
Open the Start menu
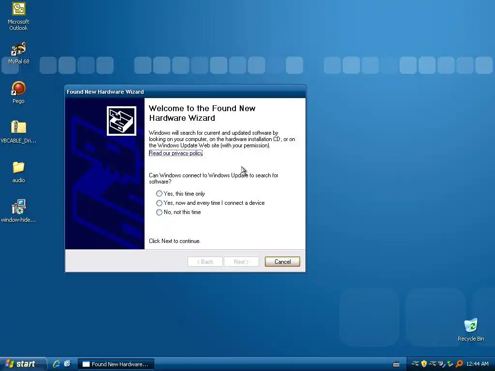point(23,364)
